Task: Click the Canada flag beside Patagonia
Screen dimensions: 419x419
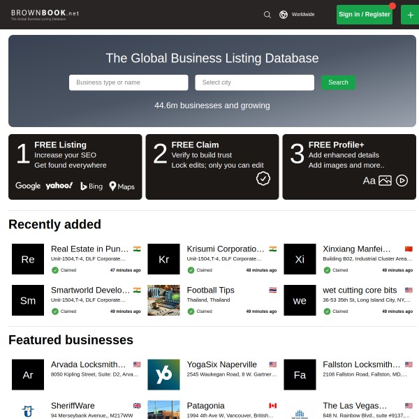Action: [273, 405]
